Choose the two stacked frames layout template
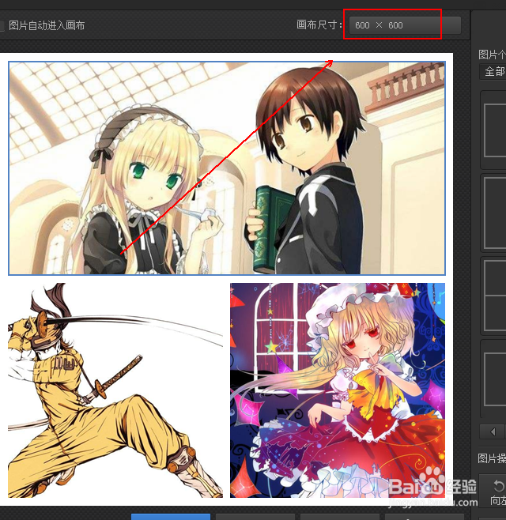The image size is (506, 520). [x=495, y=296]
